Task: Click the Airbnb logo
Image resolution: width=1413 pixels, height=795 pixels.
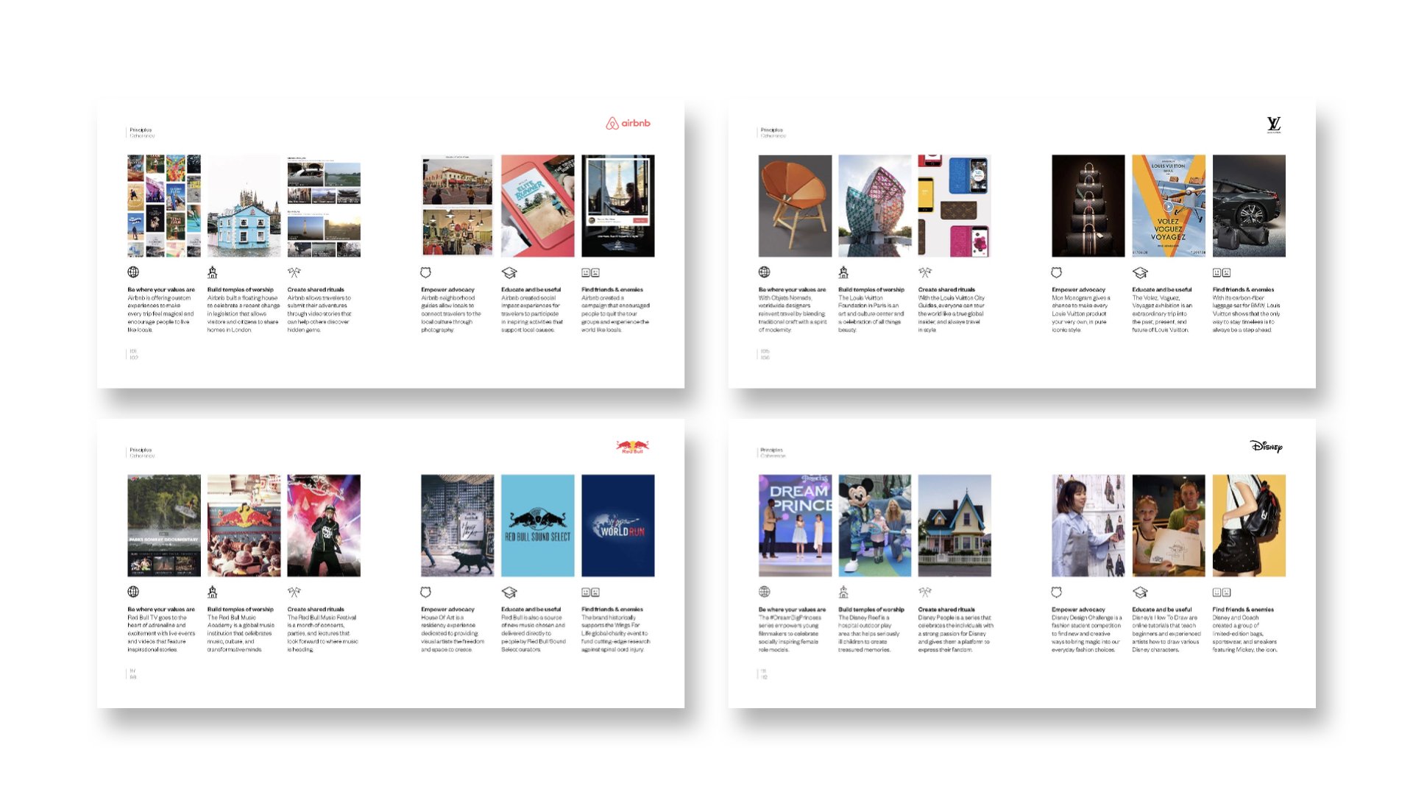Action: point(628,124)
